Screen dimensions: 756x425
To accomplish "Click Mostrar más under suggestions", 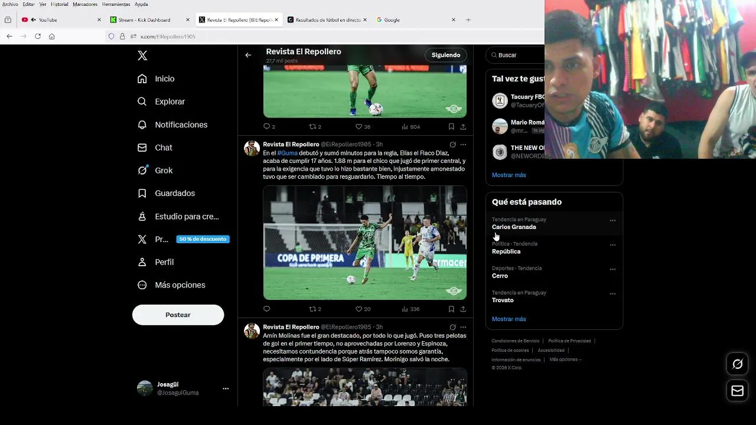I will click(509, 175).
